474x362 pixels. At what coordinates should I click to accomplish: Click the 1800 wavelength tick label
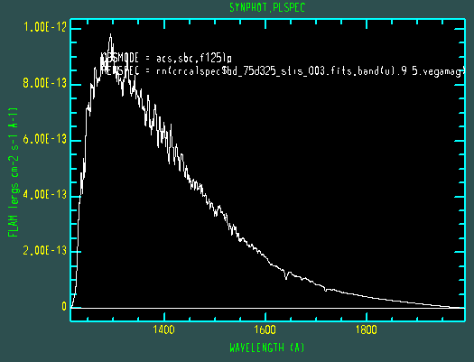click(366, 330)
